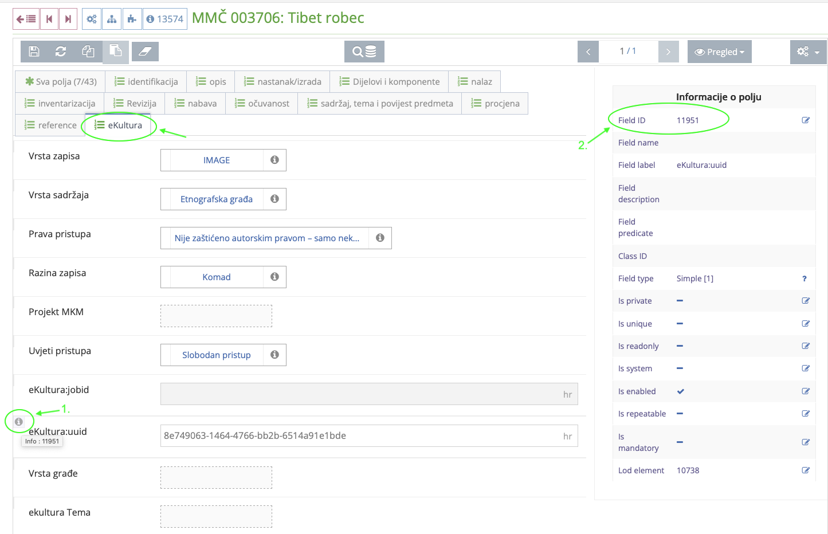Open the Pregled view dropdown
Viewport: 828px width, 534px height.
(x=719, y=51)
